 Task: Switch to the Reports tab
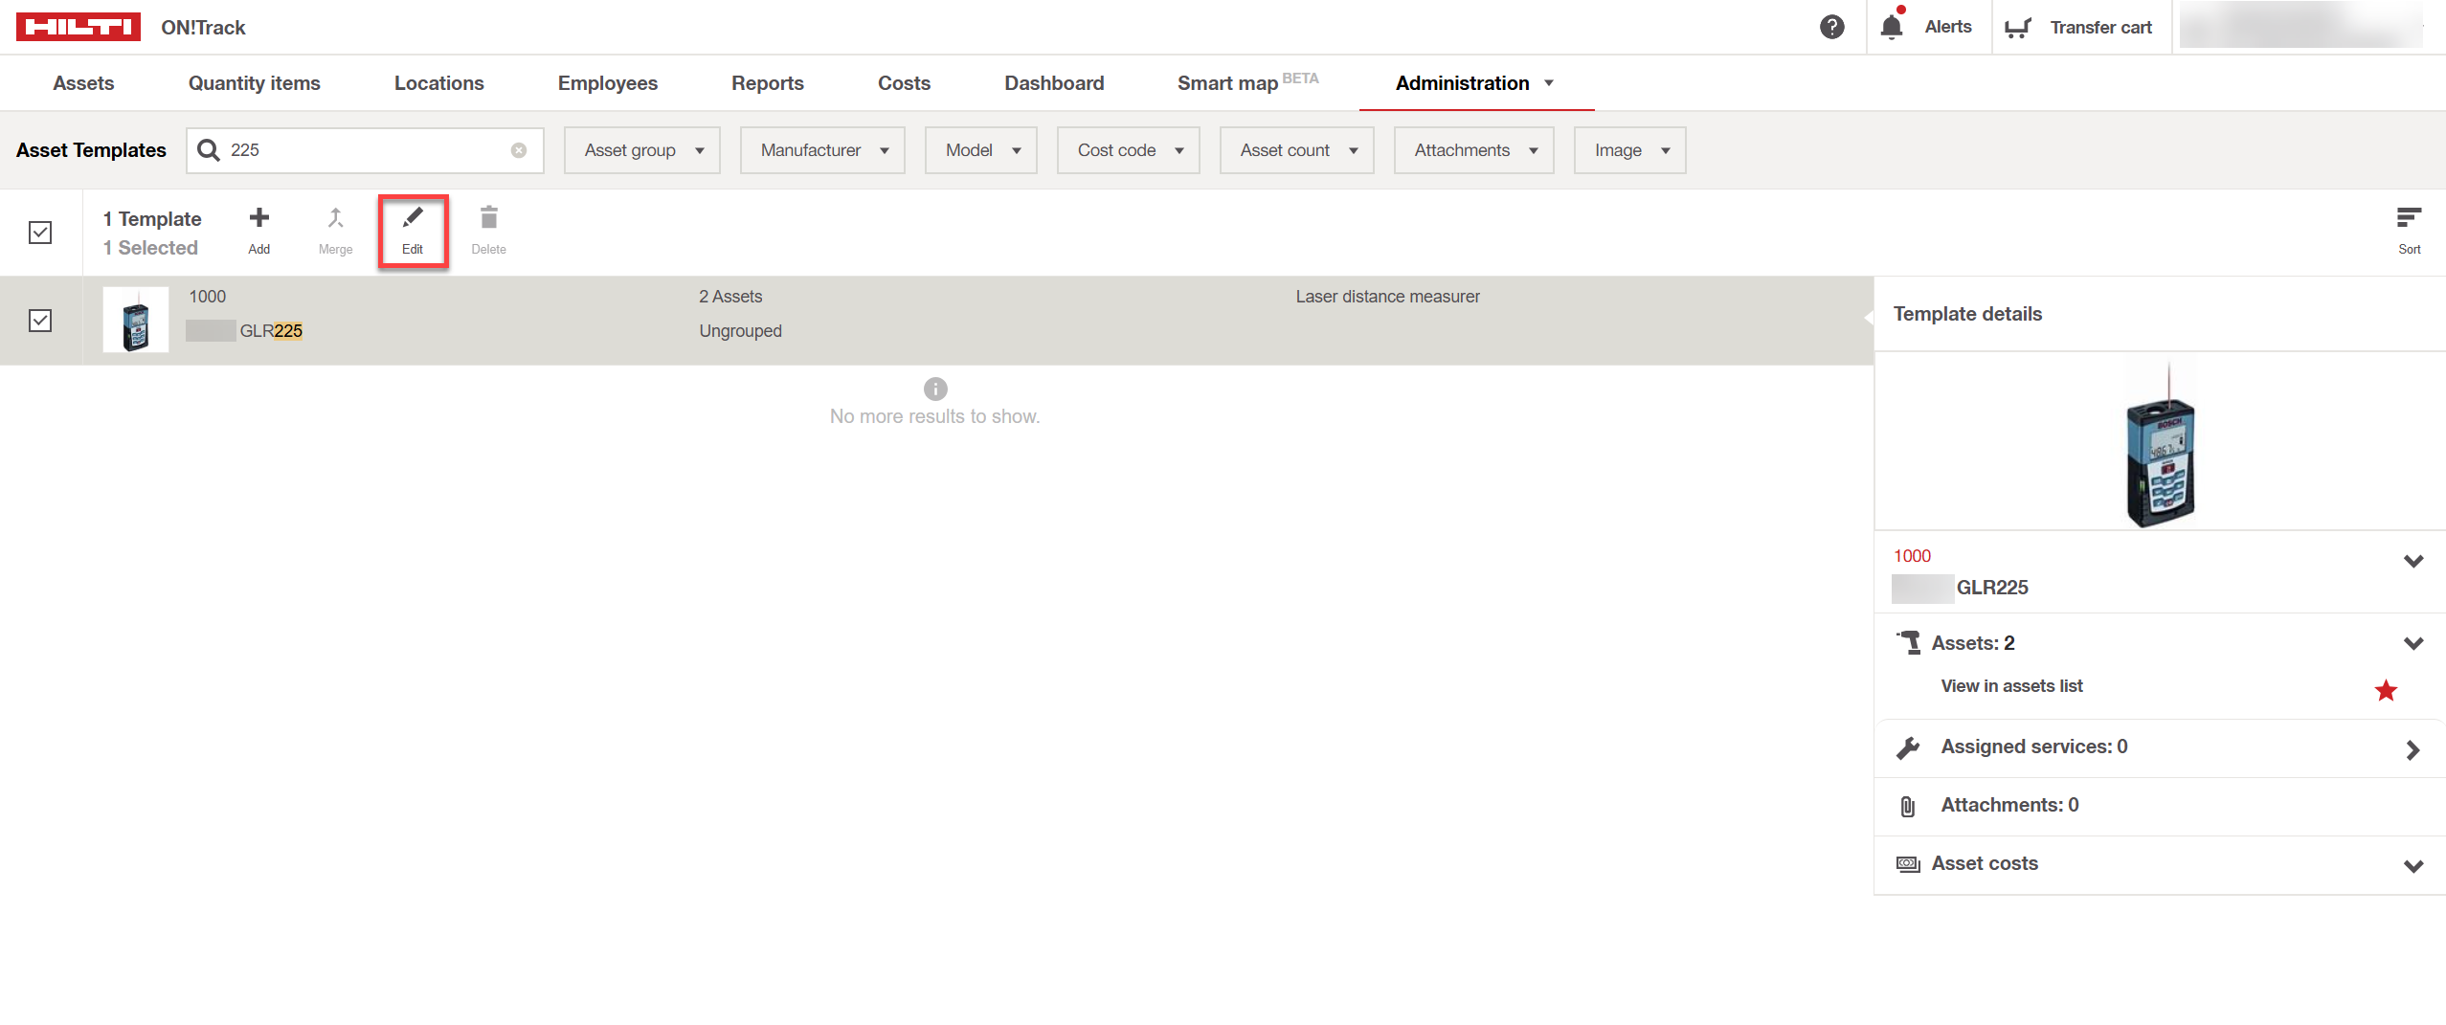coord(768,83)
